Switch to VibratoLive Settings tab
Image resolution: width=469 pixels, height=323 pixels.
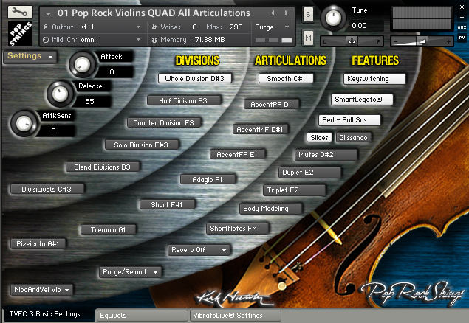point(236,315)
